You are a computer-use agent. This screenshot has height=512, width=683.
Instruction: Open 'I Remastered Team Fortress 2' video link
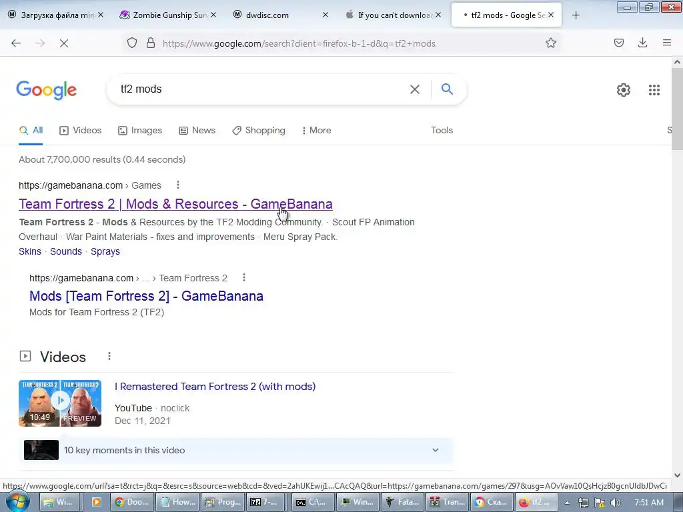click(215, 387)
